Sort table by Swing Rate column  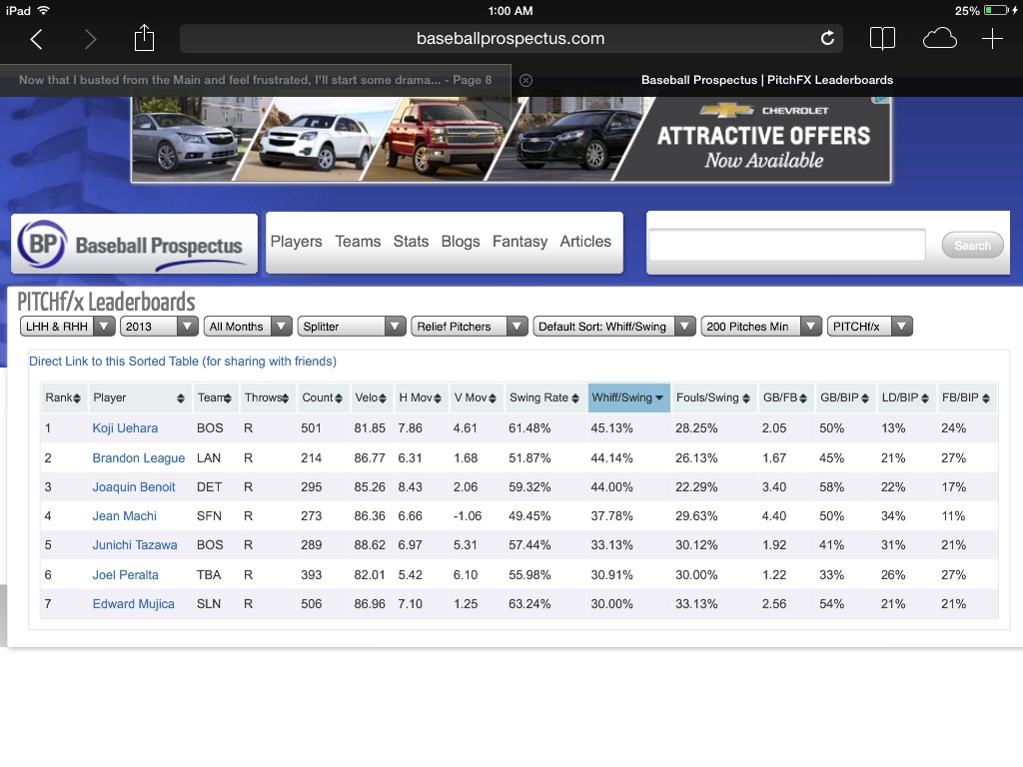544,397
